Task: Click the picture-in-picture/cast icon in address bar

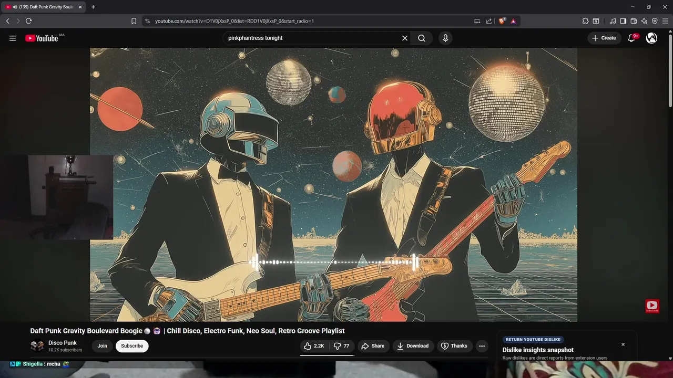Action: 477,21
